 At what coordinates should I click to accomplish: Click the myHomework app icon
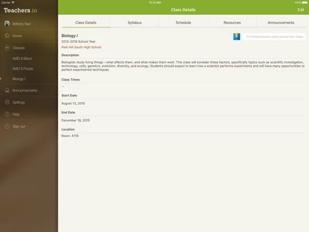coord(237,36)
